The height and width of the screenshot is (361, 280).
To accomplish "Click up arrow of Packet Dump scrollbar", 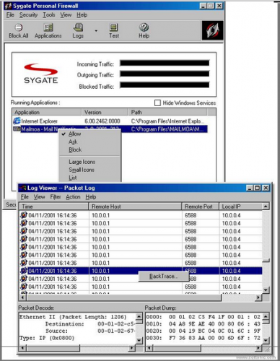I will pyautogui.click(x=266, y=316).
